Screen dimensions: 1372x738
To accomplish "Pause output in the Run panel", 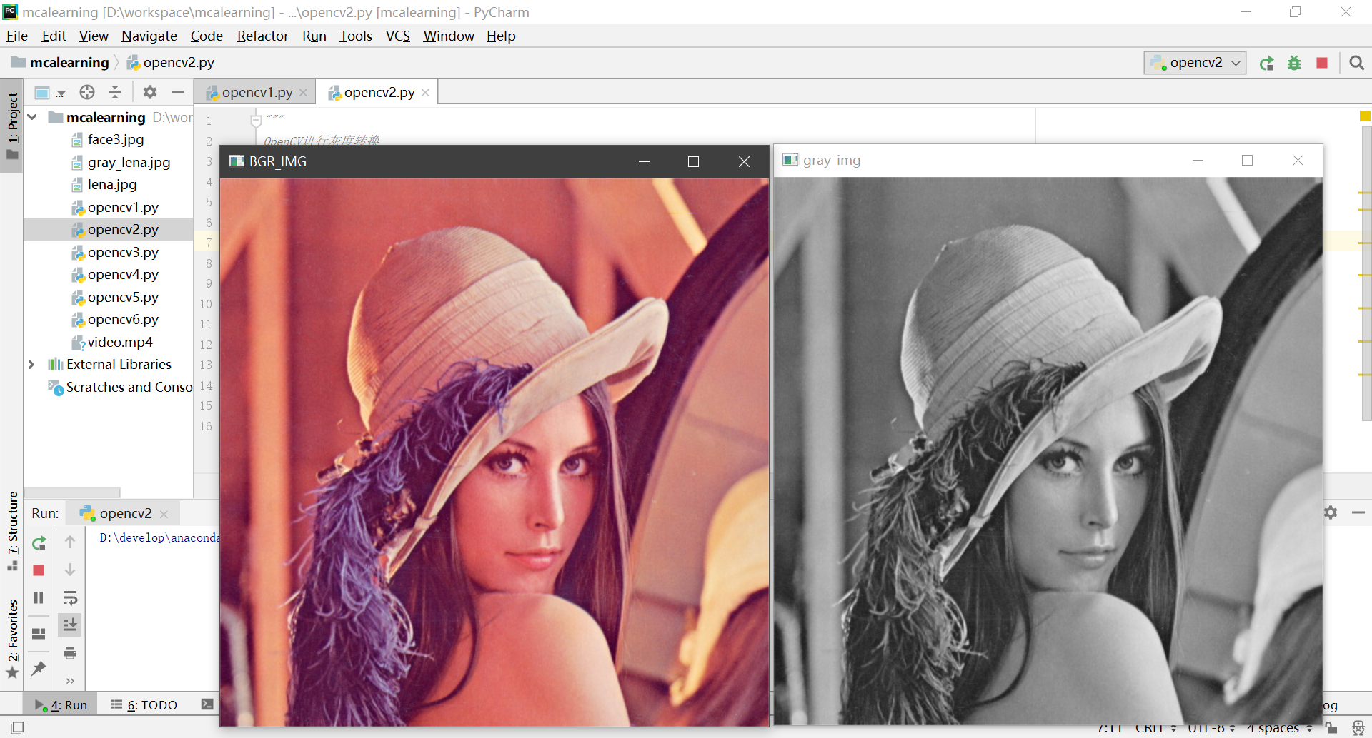I will coord(39,597).
